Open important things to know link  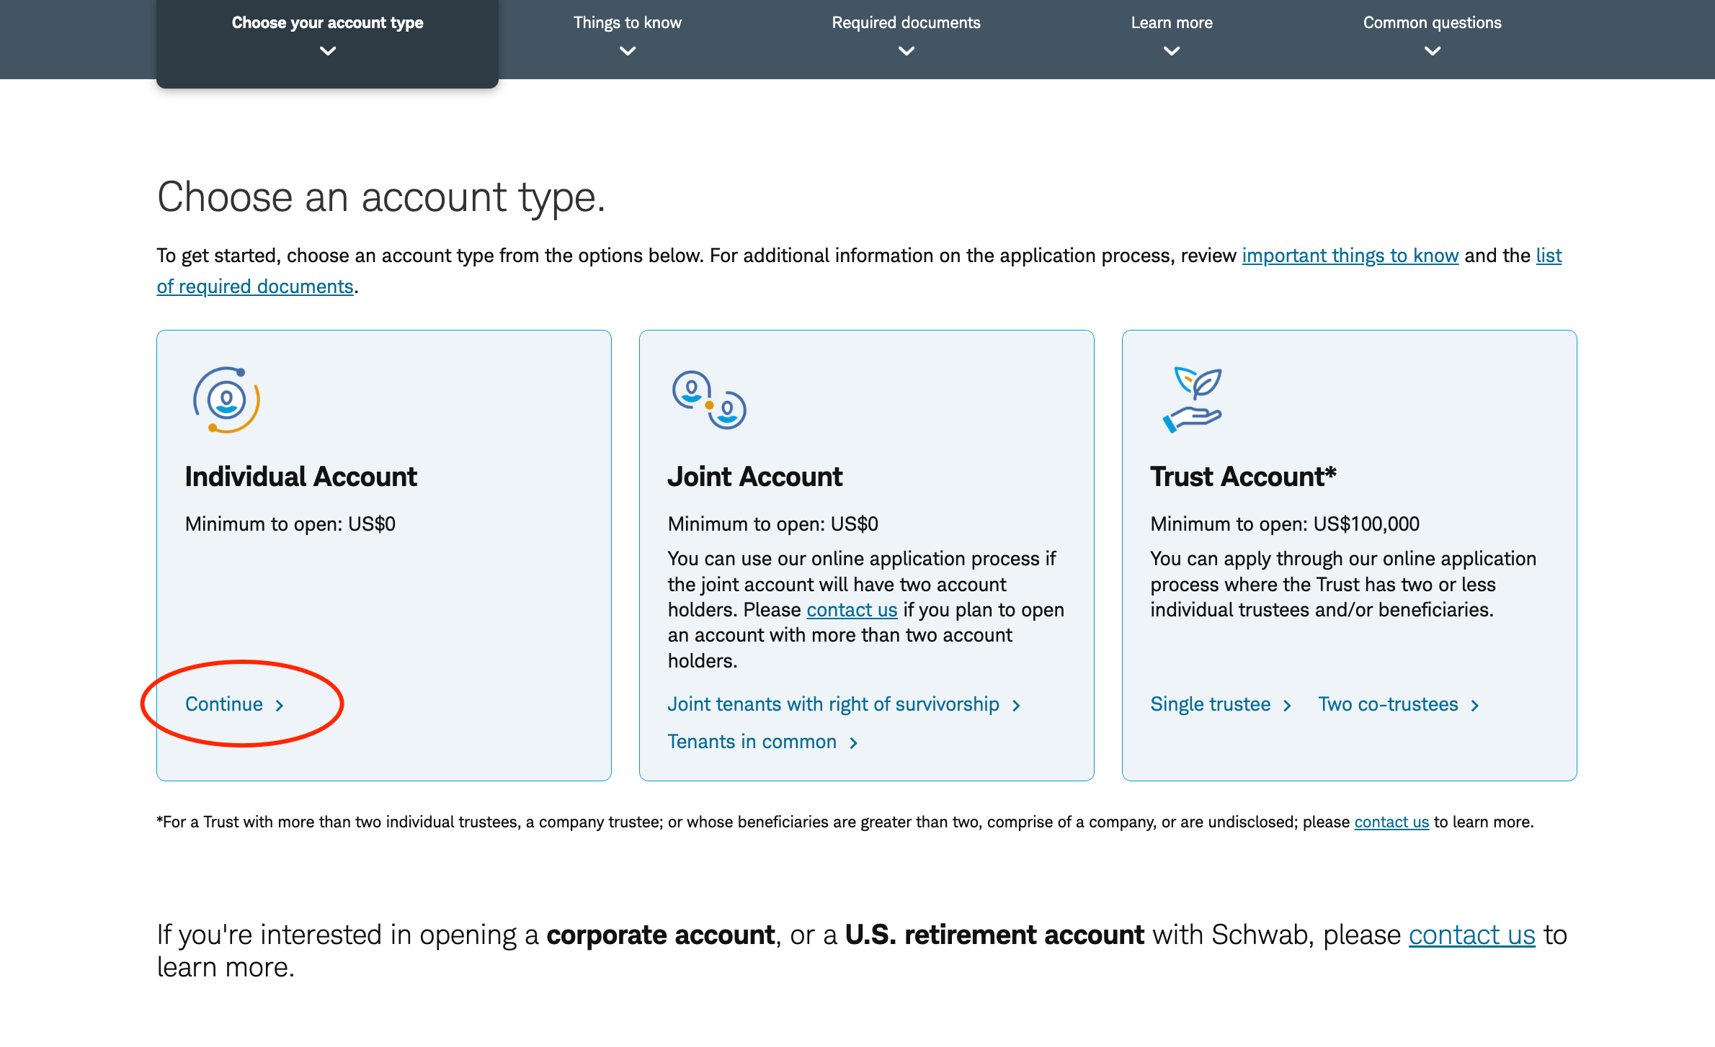[1350, 256]
